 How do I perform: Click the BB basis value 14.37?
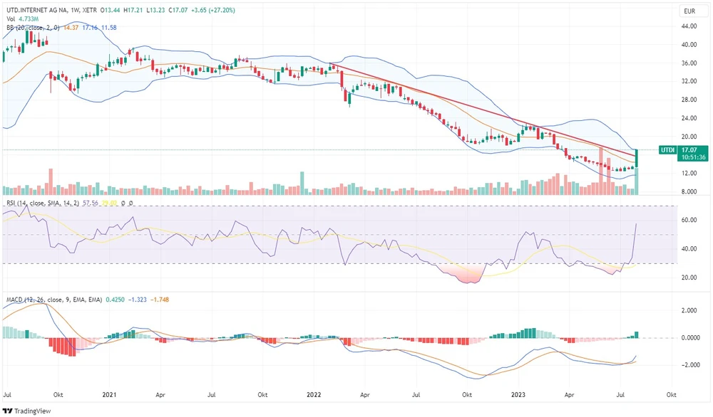[71, 27]
